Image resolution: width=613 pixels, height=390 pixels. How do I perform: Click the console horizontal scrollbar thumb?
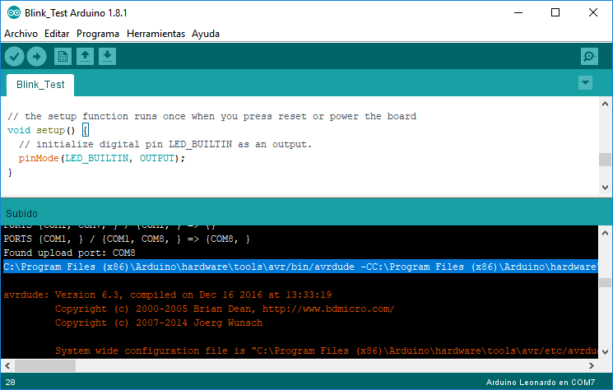click(45, 366)
